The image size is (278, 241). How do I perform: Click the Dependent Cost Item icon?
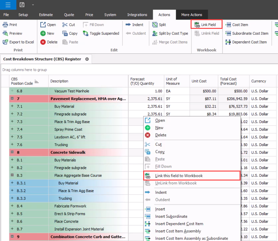coord(228,42)
